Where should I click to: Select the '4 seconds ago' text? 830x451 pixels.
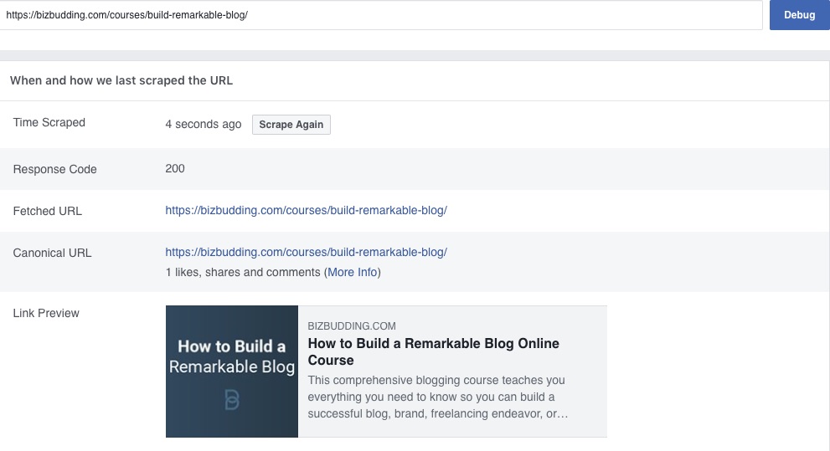pos(204,124)
